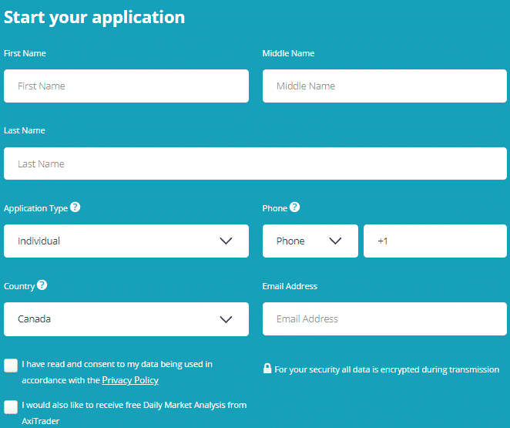This screenshot has height=428, width=510.
Task: Open the Privacy Policy link
Action: [x=130, y=380]
